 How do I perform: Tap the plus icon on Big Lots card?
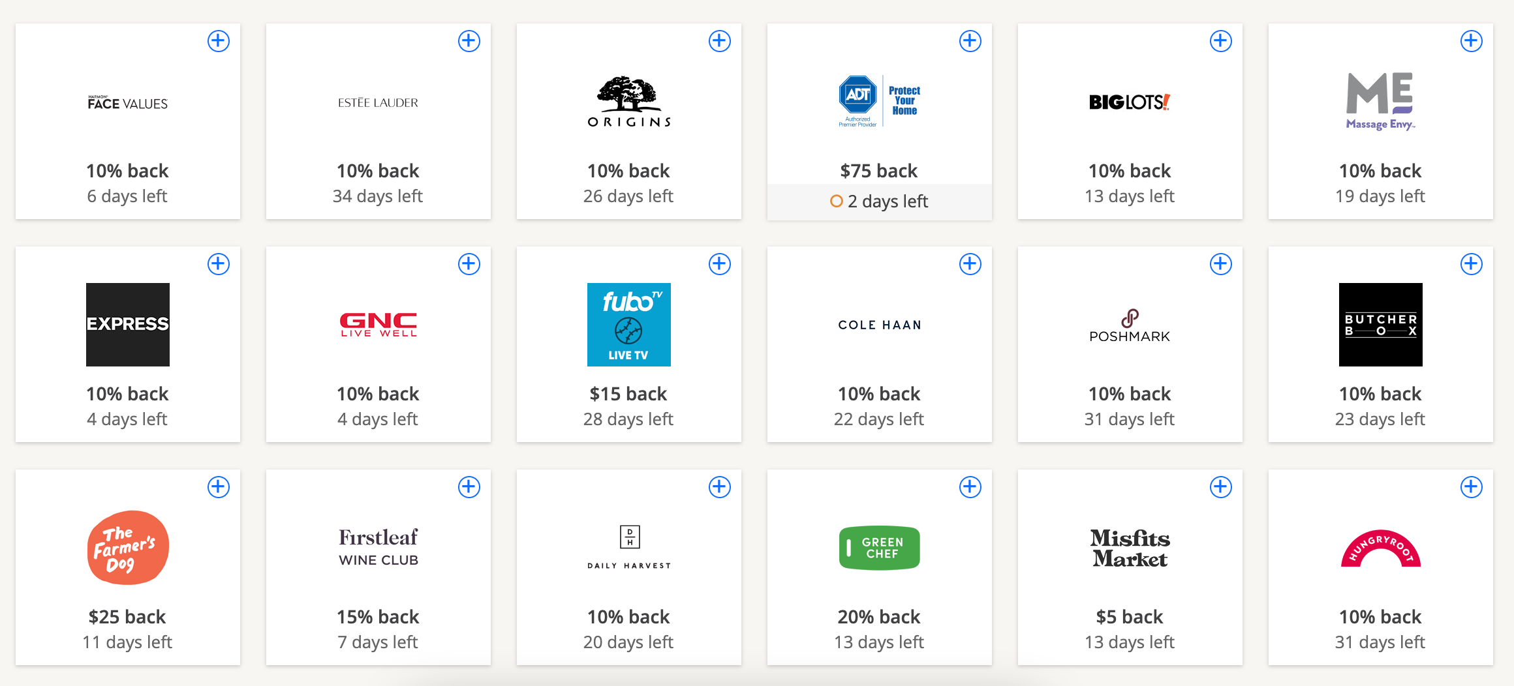pos(1221,41)
